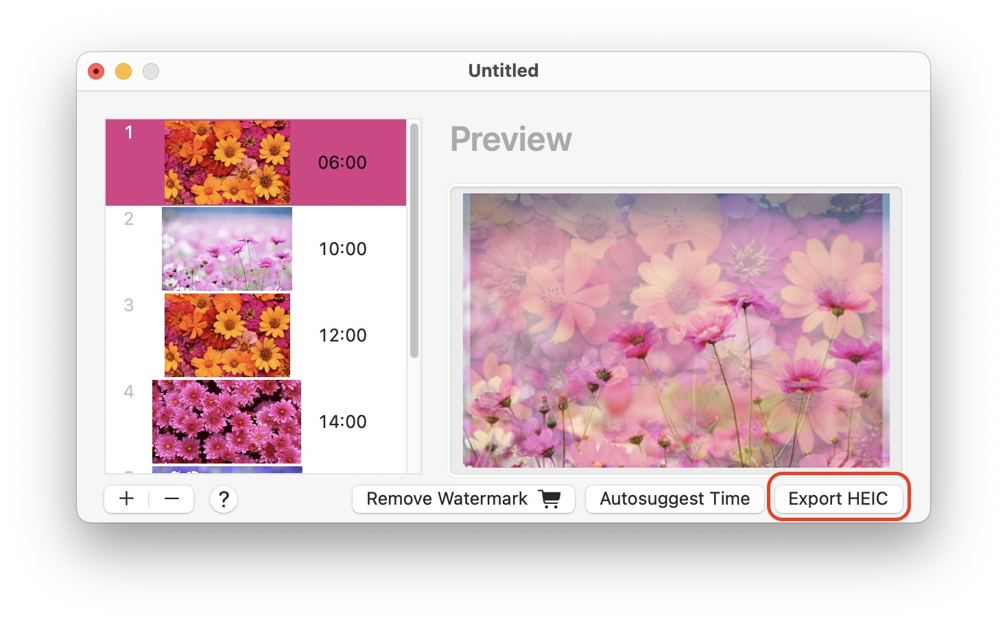Viewport: 1007px width, 624px height.
Task: Click the Untitled window title
Action: (x=503, y=71)
